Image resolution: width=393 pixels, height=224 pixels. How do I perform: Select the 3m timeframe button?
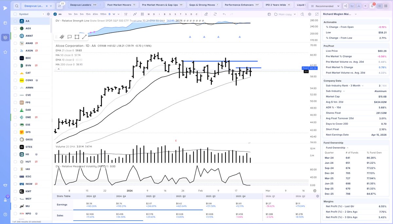click(75, 14)
